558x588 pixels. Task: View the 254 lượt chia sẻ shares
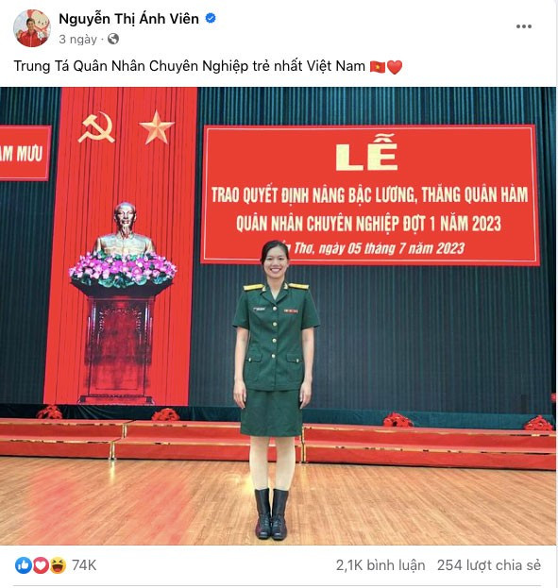489,565
